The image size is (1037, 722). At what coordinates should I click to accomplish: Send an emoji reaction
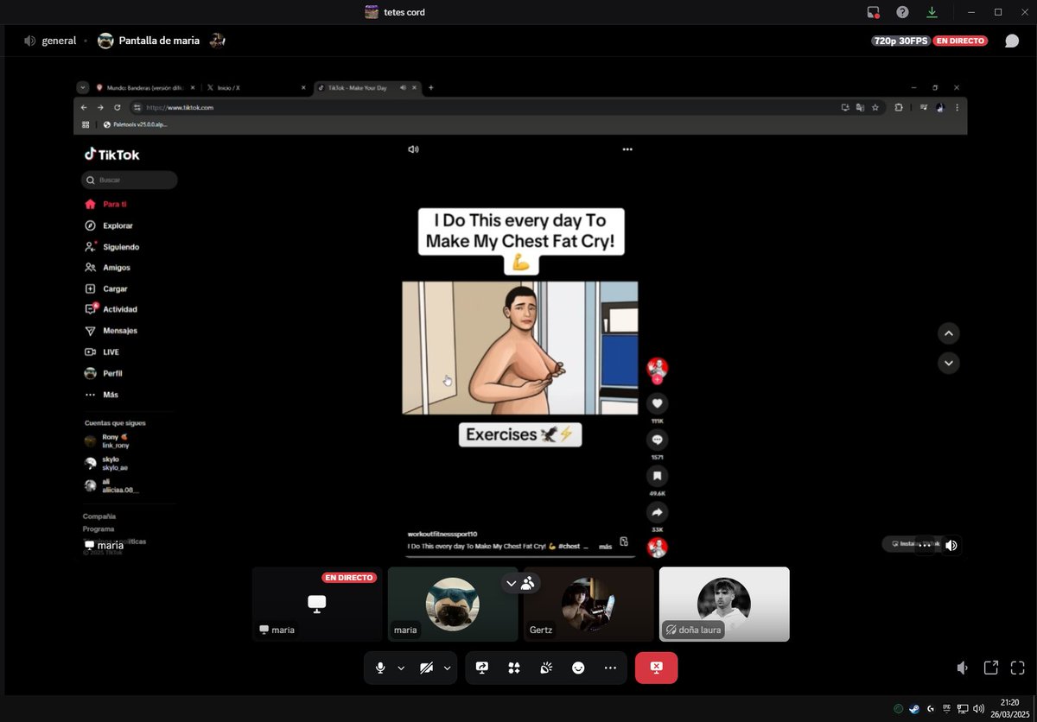point(578,668)
